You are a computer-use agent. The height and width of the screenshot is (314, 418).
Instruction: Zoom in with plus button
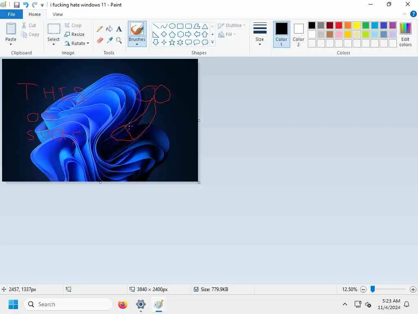pos(413,289)
